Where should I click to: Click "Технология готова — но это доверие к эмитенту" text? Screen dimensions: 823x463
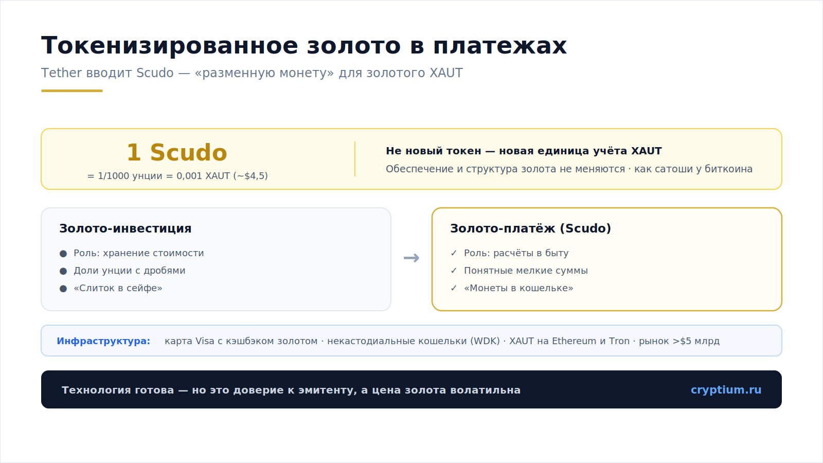(209, 390)
